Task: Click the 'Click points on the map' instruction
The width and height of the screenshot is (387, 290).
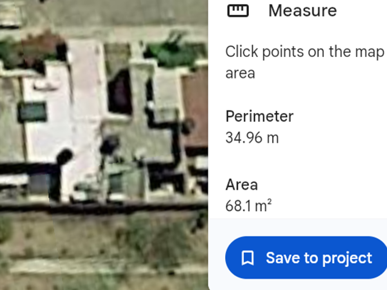Action: [x=305, y=52]
